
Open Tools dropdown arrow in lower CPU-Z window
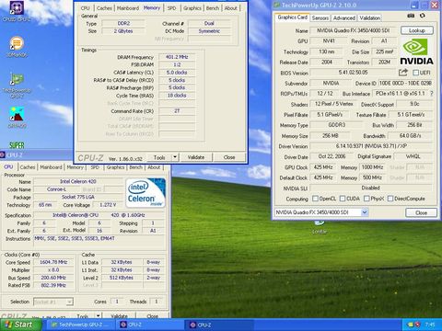[98, 315]
